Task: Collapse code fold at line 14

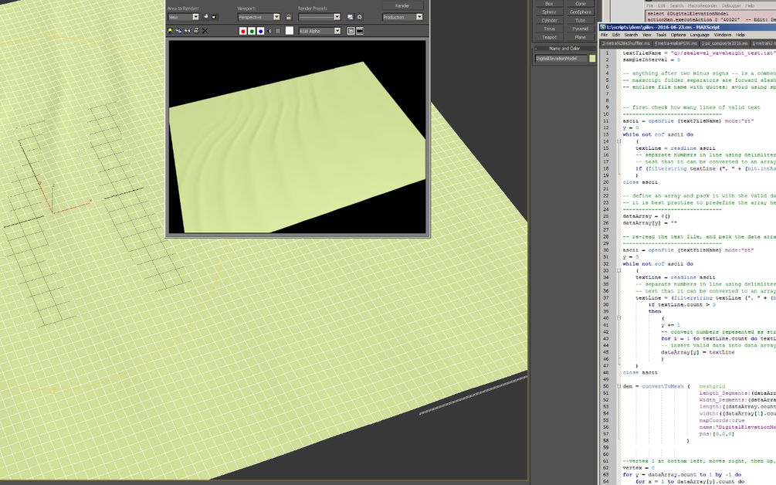Action: tap(618, 141)
